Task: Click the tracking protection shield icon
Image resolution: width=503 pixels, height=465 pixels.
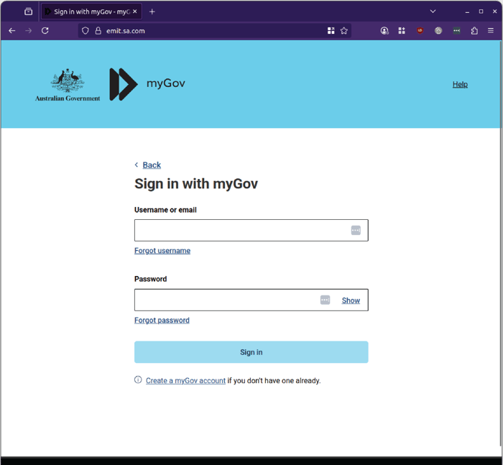Action: coord(85,31)
